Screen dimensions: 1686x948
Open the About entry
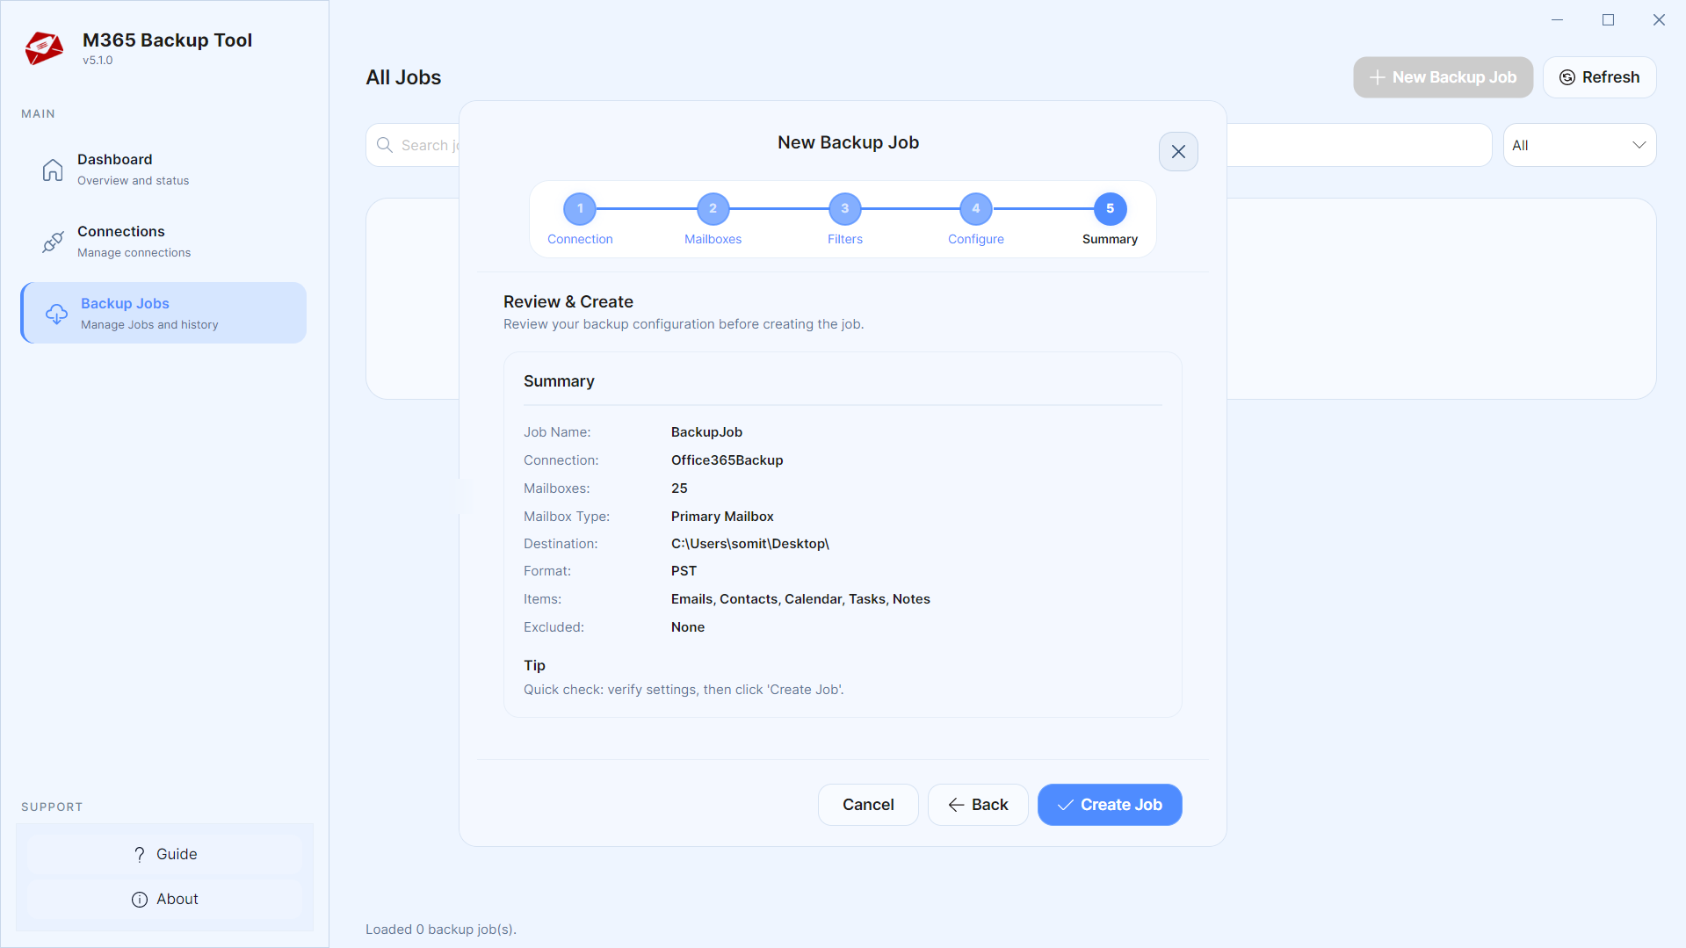coord(164,899)
